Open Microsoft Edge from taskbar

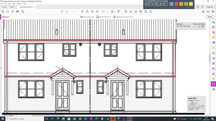[x=58, y=119]
